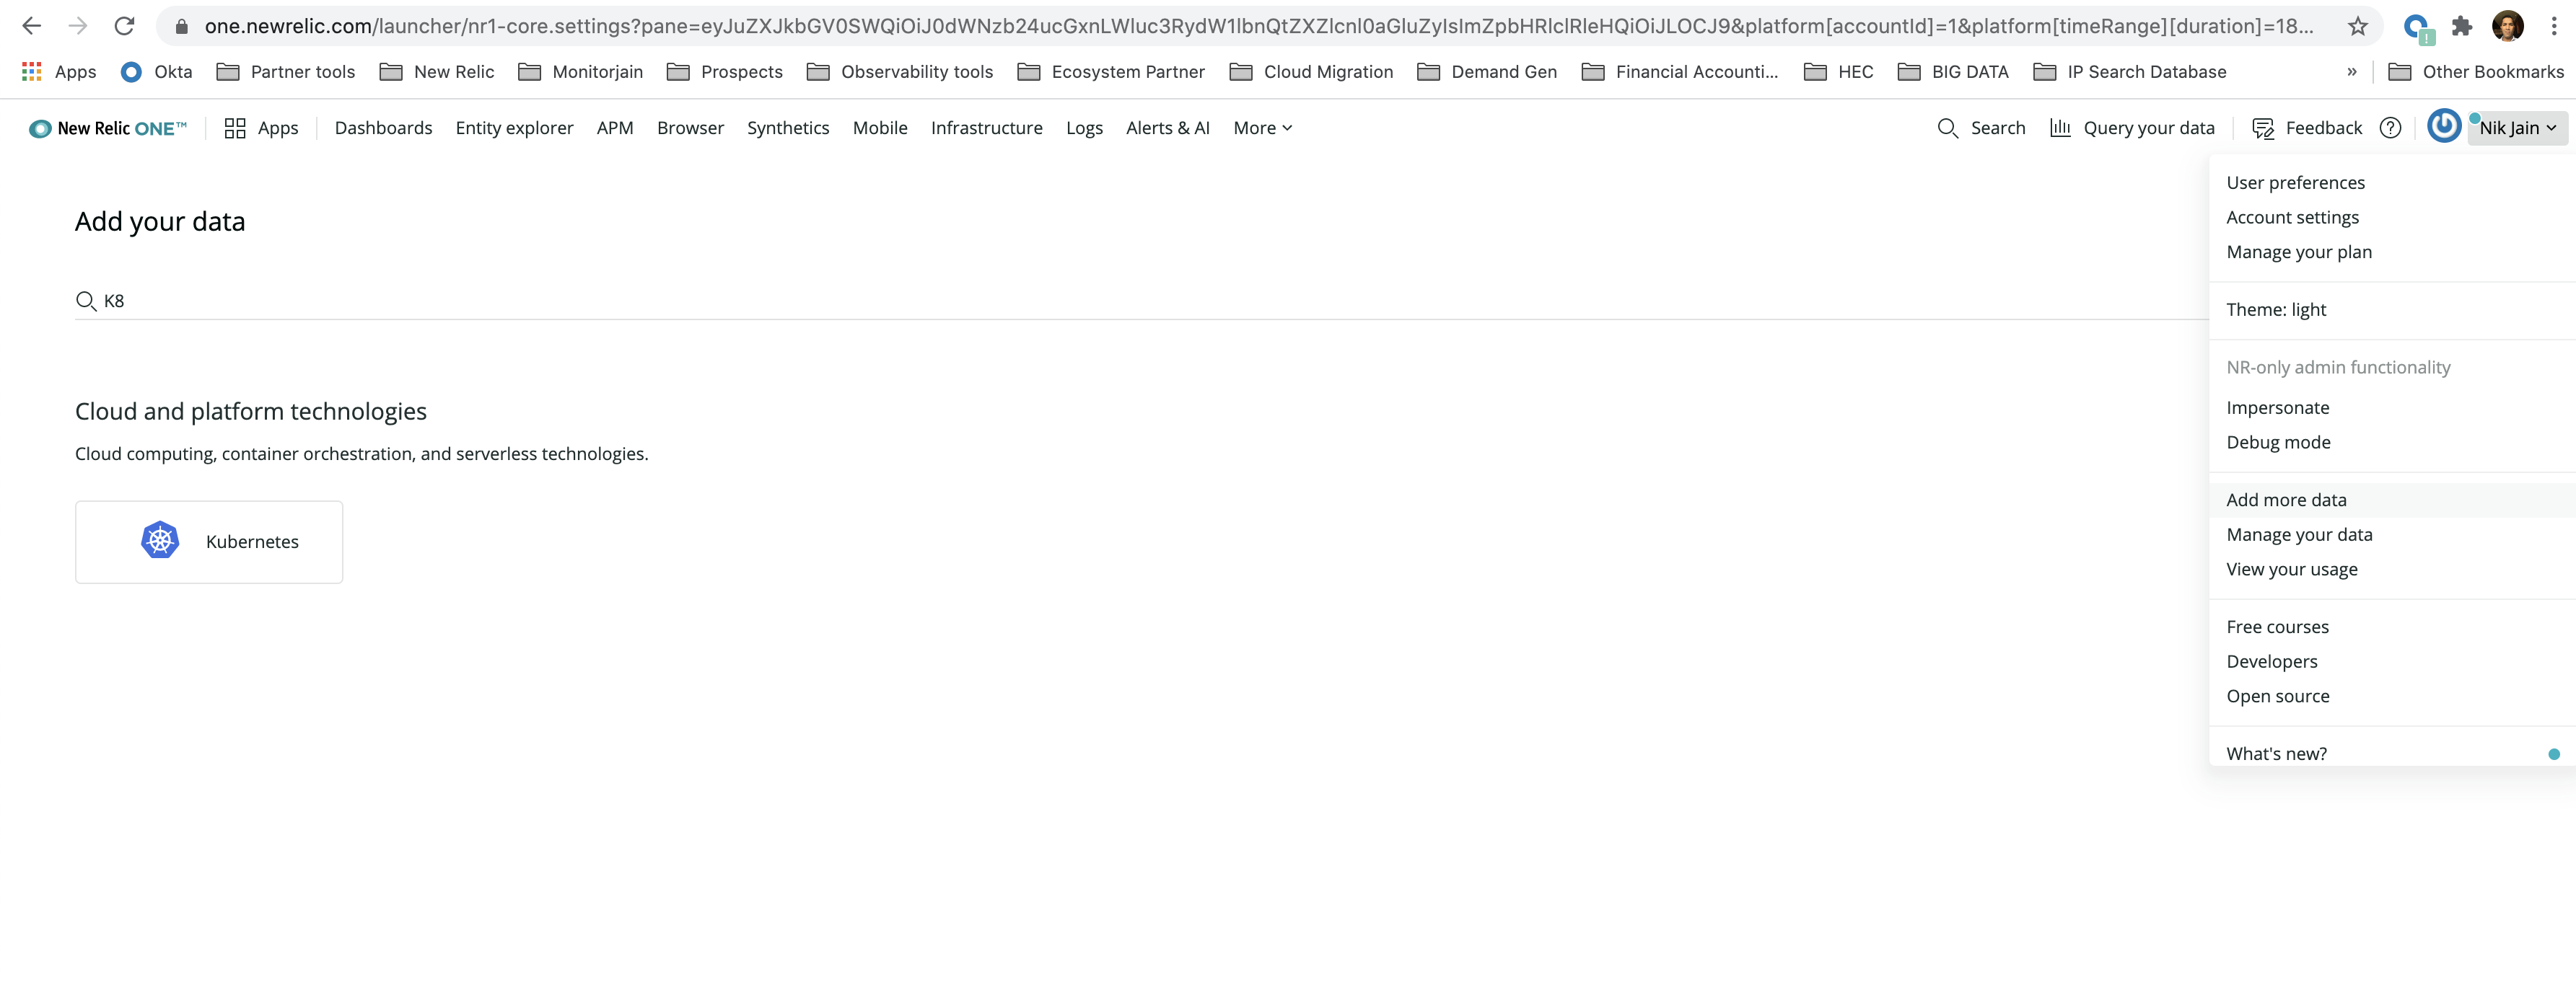Viewport: 2576px width, 985px height.
Task: Open the Chrome profile avatar
Action: (2507, 26)
